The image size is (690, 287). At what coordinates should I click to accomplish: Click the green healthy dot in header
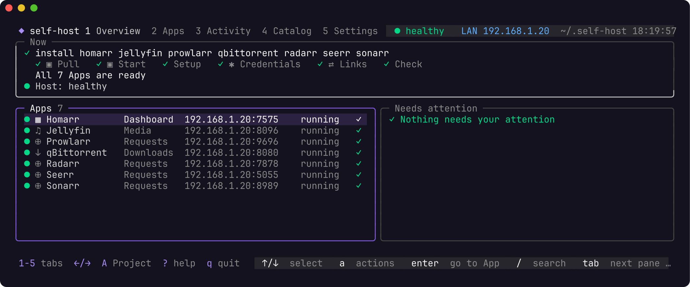click(x=397, y=31)
